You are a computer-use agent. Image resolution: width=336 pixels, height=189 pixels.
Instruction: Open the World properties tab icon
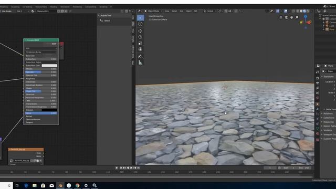[x=317, y=98]
